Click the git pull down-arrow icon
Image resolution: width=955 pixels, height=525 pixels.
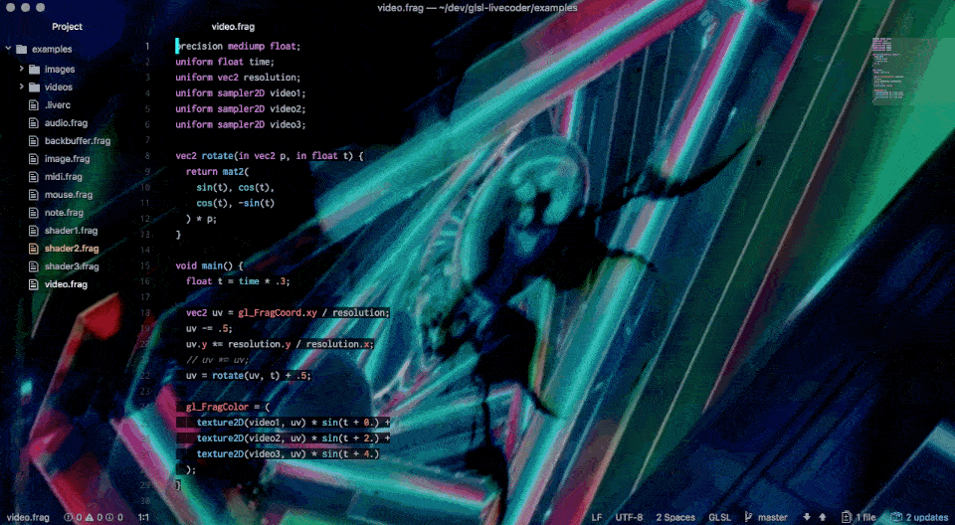click(x=807, y=517)
